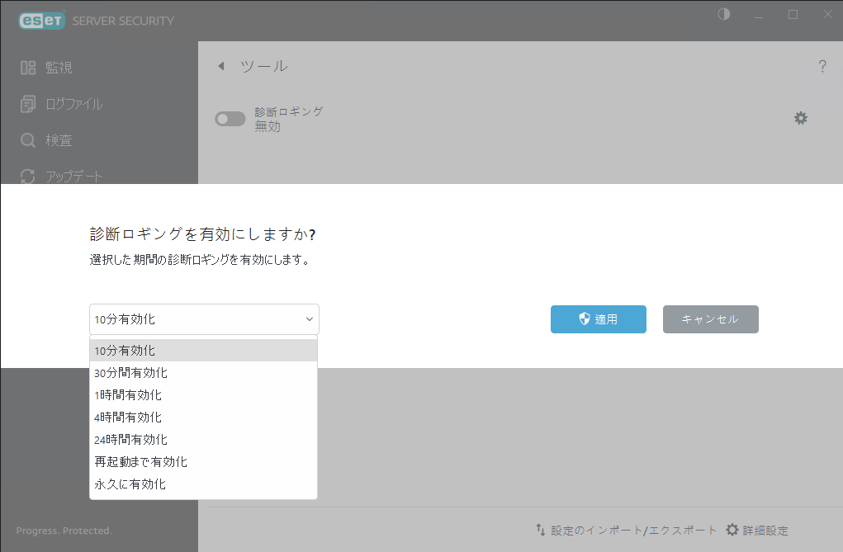Open diagnostic logging gear settings
Image resolution: width=843 pixels, height=552 pixels.
[800, 118]
